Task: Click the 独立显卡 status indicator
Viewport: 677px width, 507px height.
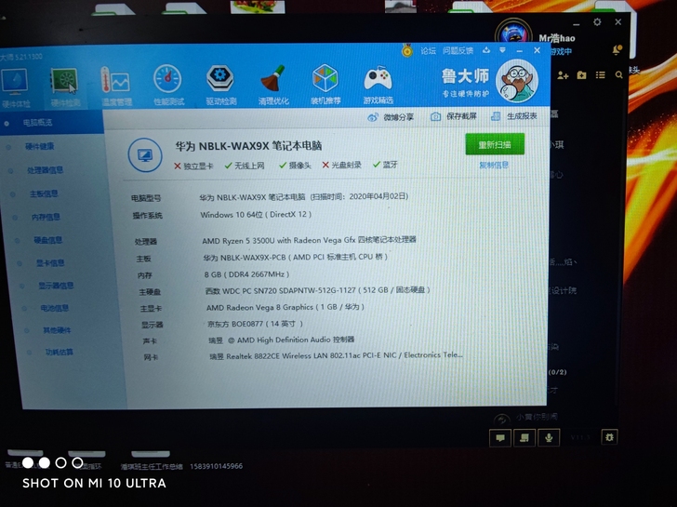Action: (193, 167)
